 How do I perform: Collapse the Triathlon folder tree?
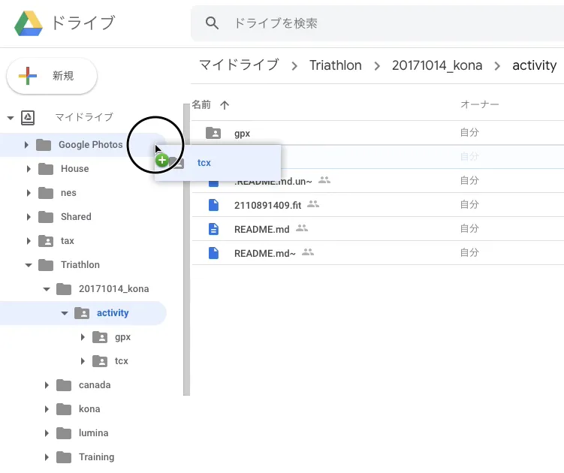point(29,265)
